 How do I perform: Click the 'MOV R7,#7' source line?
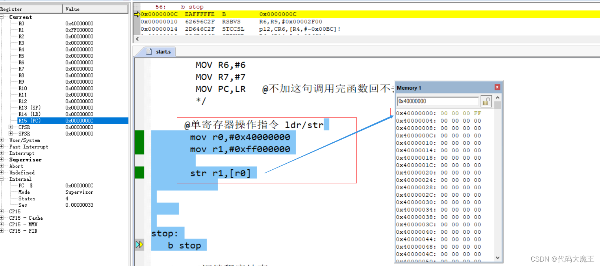[x=221, y=77]
